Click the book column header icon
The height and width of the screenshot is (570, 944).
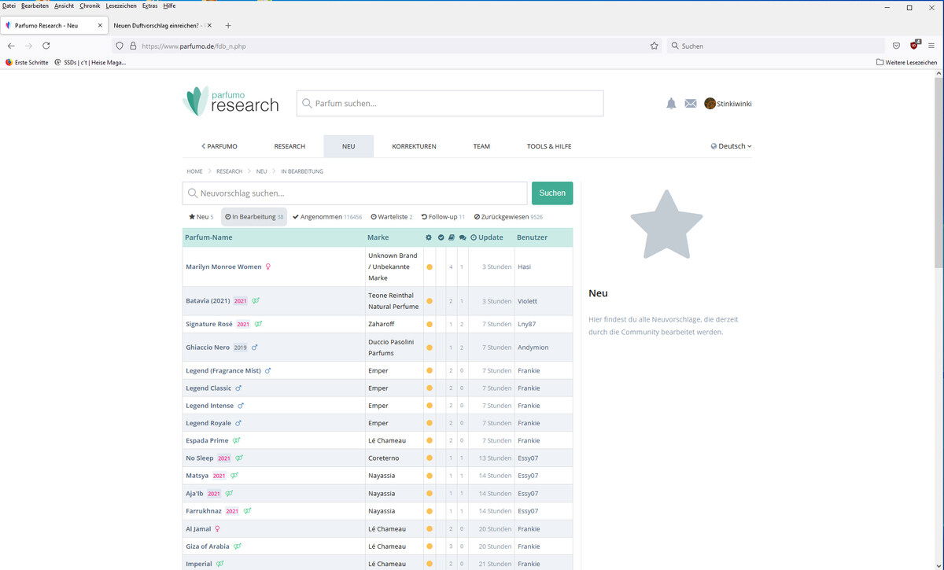point(452,237)
